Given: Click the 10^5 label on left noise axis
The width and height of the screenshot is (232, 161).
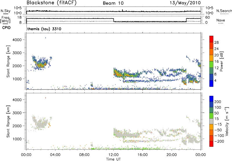Looking at the screenshot, I should [18, 8].
